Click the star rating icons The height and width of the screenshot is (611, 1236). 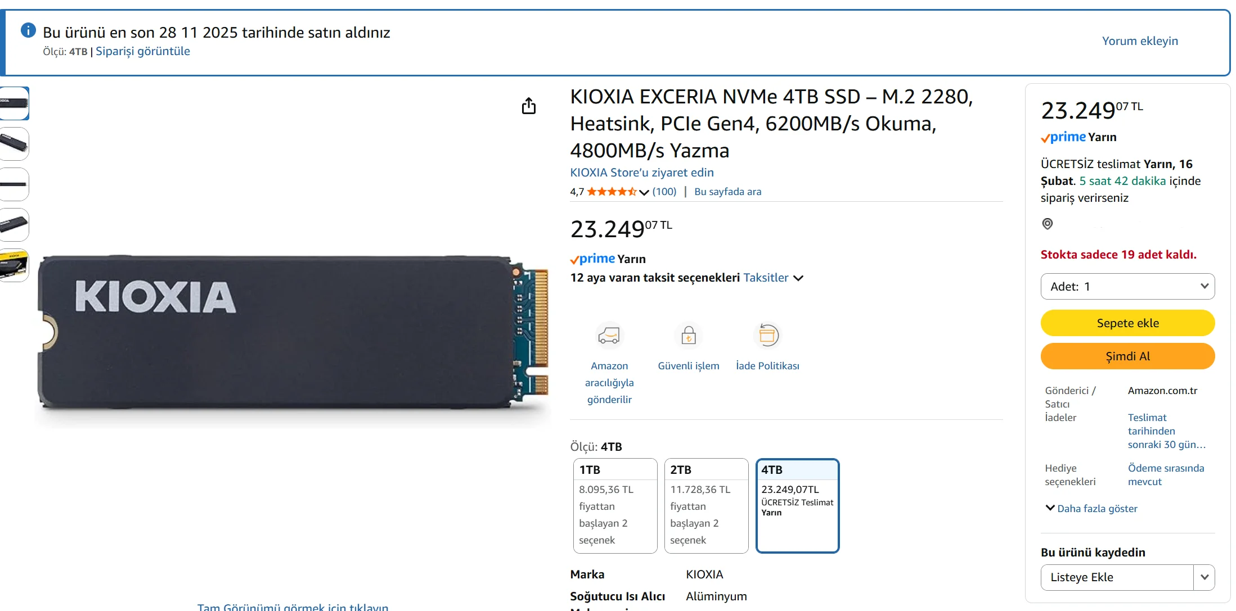(612, 192)
